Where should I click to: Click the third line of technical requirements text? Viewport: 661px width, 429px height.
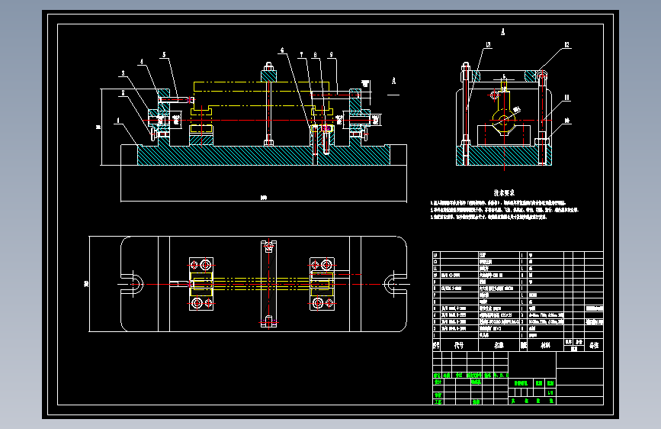tap(489, 217)
